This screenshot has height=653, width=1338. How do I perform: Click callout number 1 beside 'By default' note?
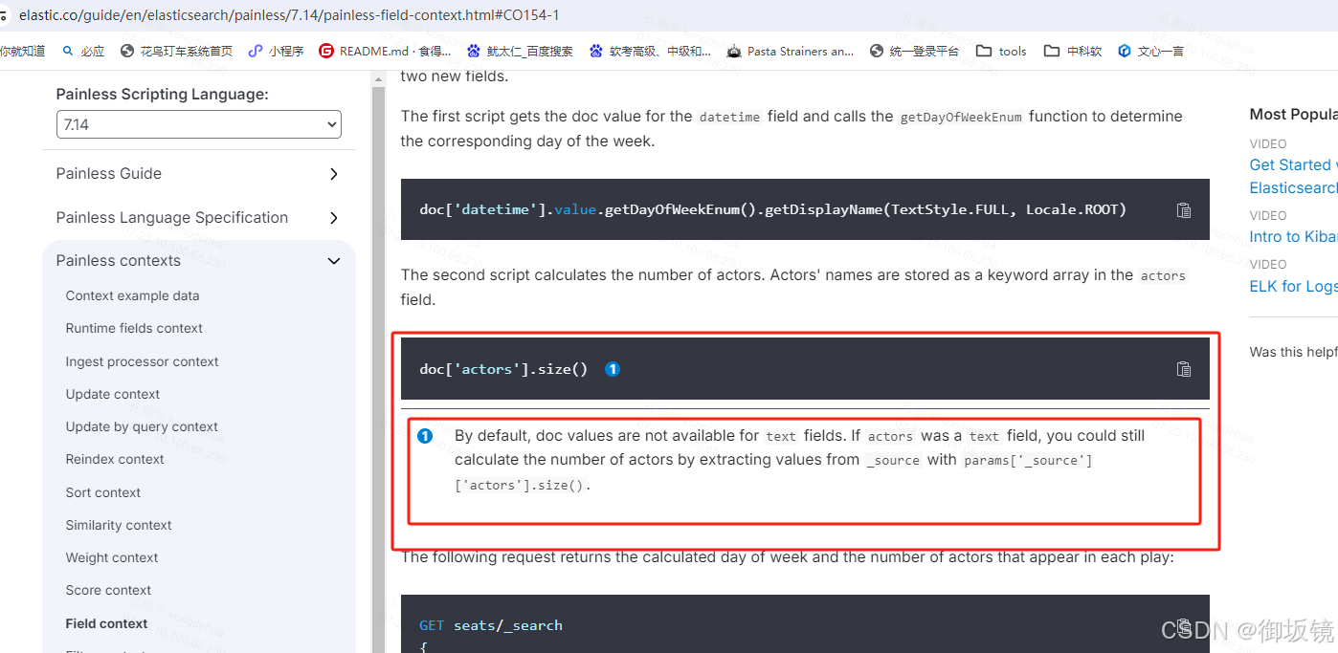425,436
